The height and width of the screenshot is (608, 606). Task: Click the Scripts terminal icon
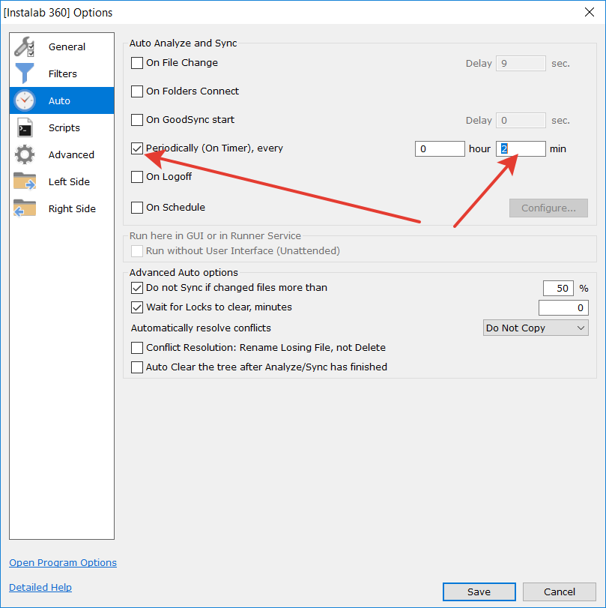point(25,127)
